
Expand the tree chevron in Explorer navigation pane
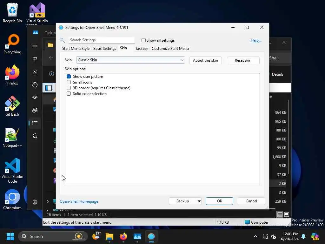click(x=48, y=201)
